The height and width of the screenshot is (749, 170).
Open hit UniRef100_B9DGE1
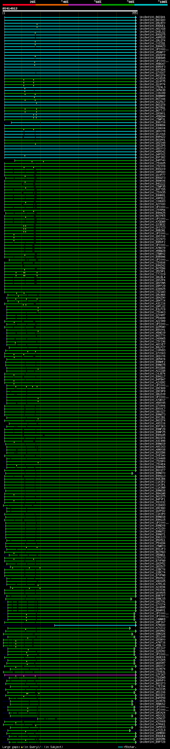click(x=152, y=26)
